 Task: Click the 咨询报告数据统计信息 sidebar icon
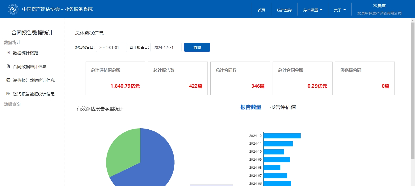tap(8, 94)
